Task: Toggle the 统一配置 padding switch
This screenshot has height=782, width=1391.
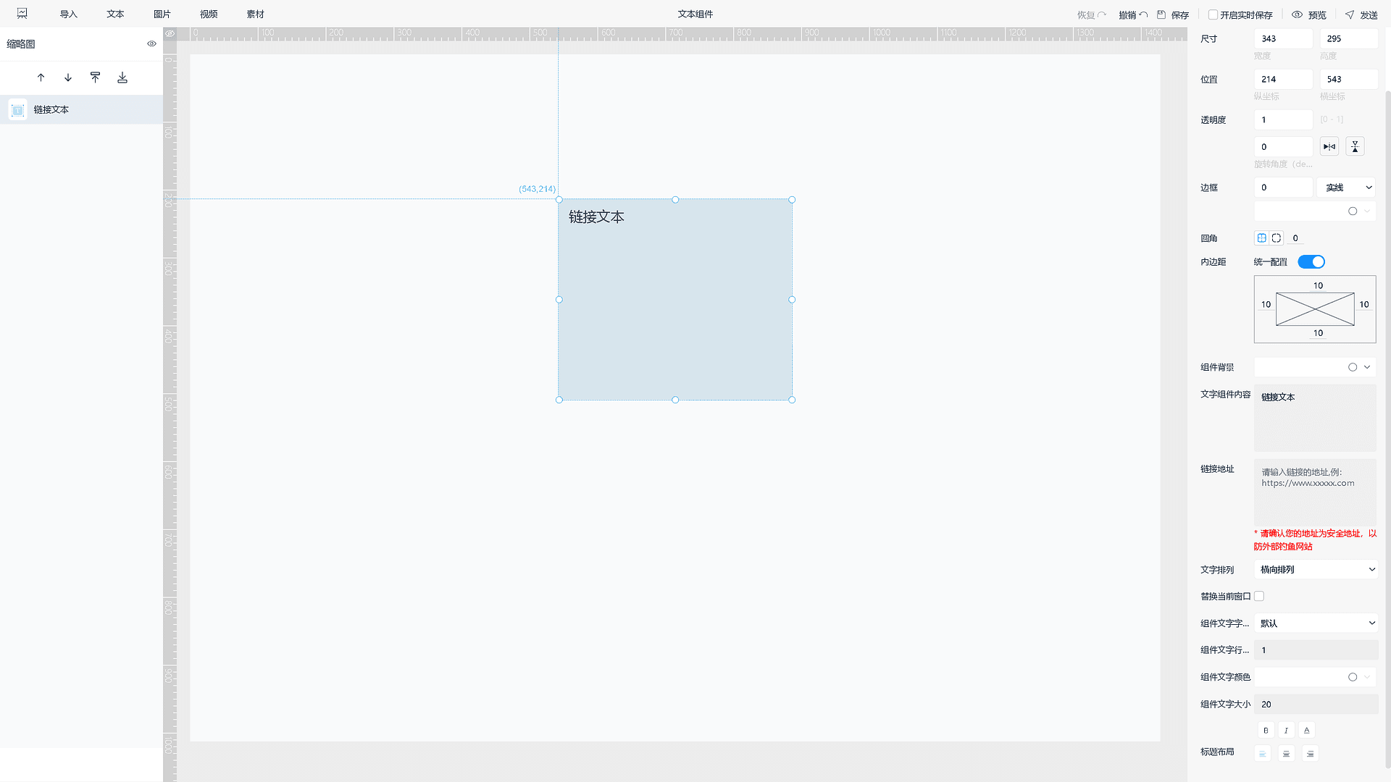Action: tap(1311, 262)
